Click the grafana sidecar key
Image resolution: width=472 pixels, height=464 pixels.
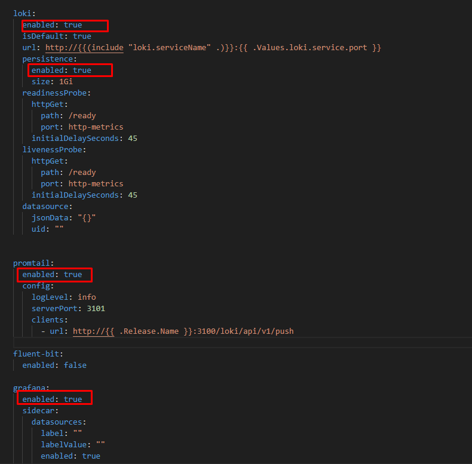38,411
